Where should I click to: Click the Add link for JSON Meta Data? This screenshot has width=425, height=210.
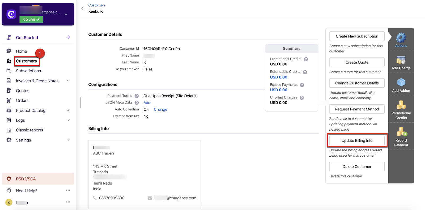pos(147,103)
